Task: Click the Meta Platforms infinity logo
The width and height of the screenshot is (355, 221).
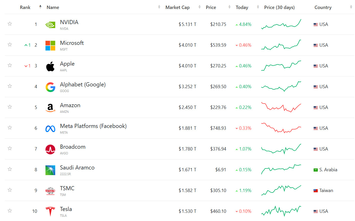Action: click(x=50, y=128)
